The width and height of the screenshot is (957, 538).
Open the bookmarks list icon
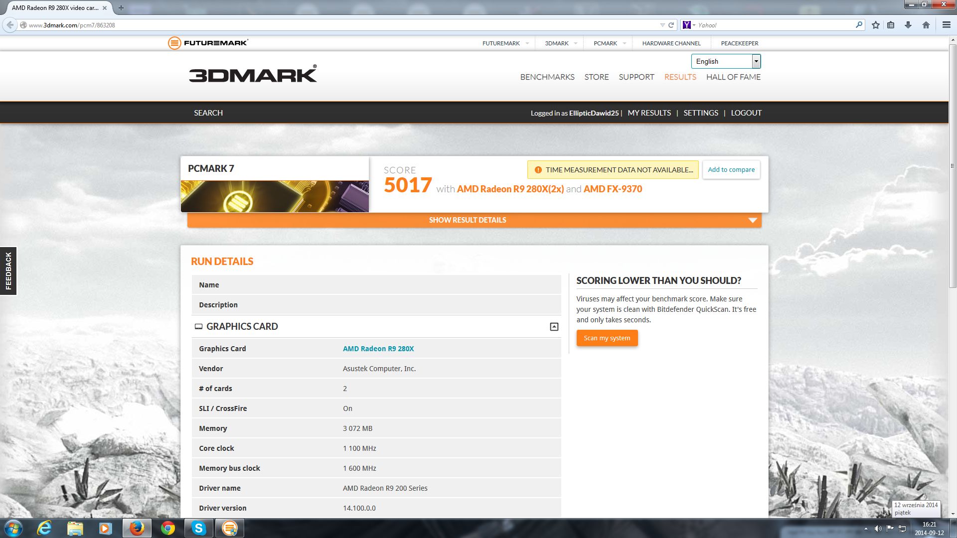(x=891, y=25)
